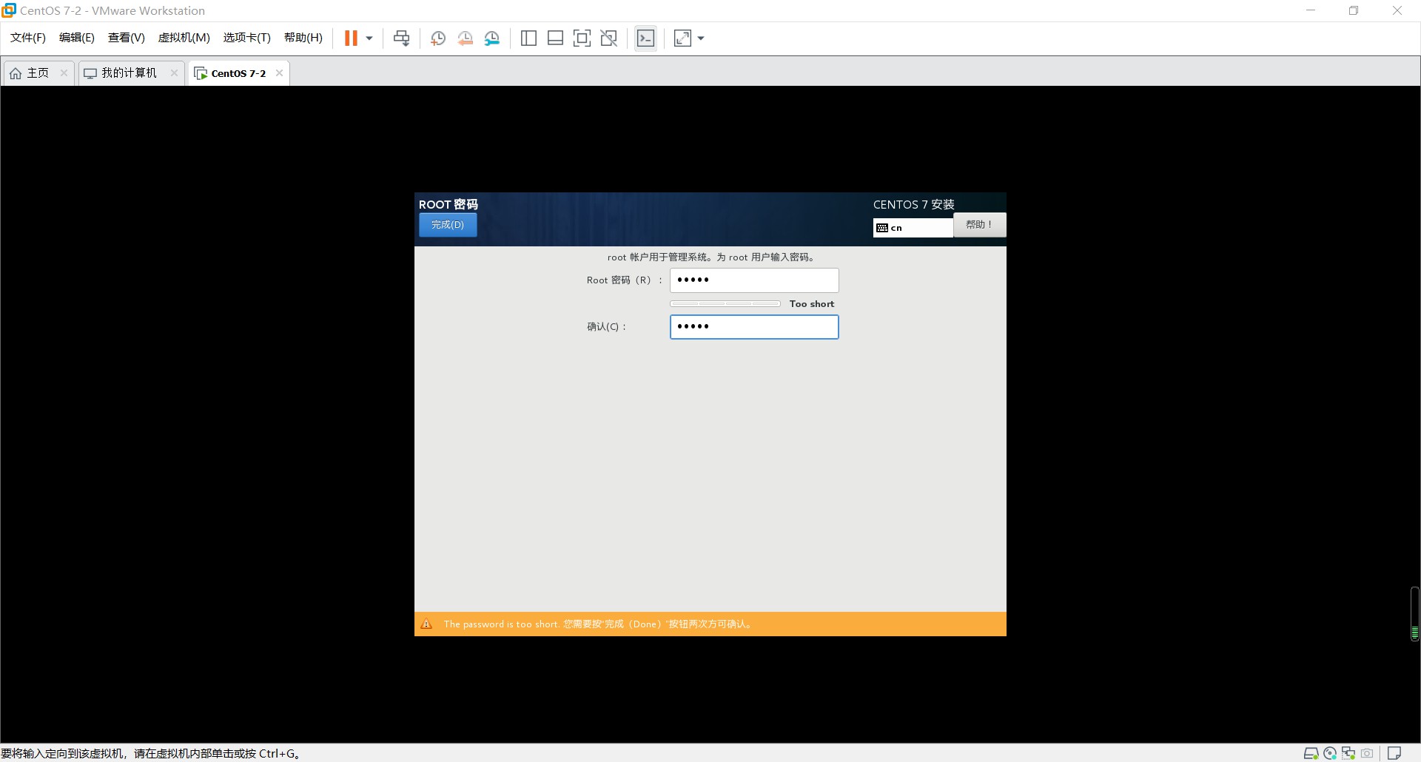The height and width of the screenshot is (762, 1421).
Task: Click the network adapter status icon
Action: (1348, 754)
